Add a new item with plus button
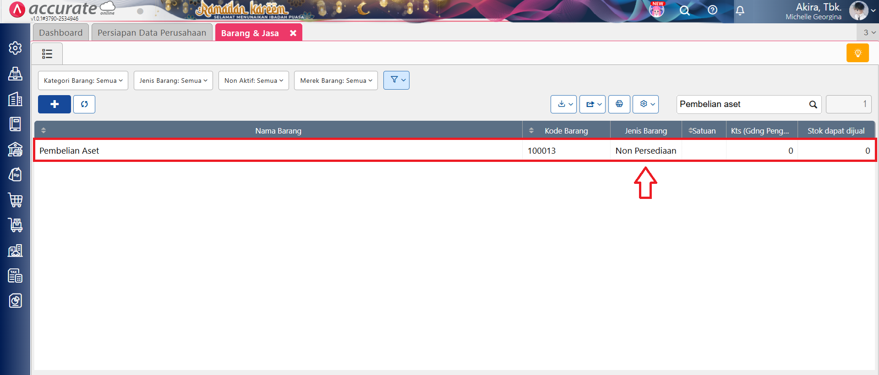The height and width of the screenshot is (375, 879). click(54, 104)
